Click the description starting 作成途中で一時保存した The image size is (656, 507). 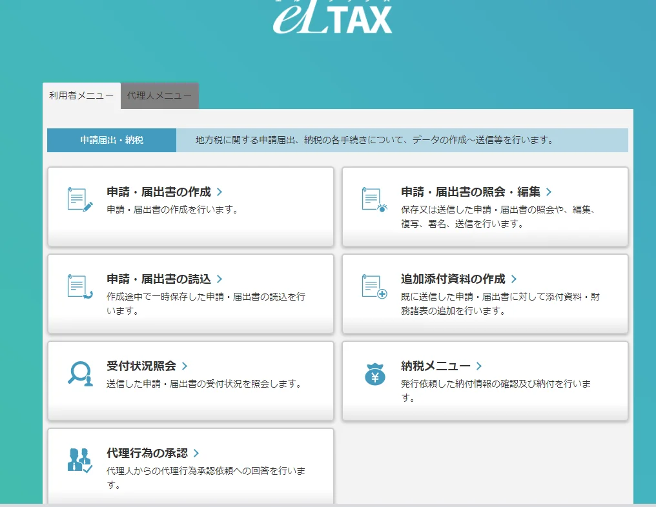click(x=206, y=303)
